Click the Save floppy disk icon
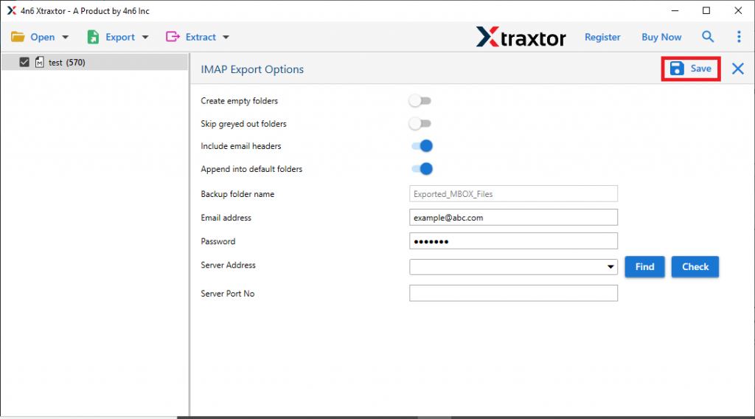Screen dimensions: 755x419 click(677, 69)
